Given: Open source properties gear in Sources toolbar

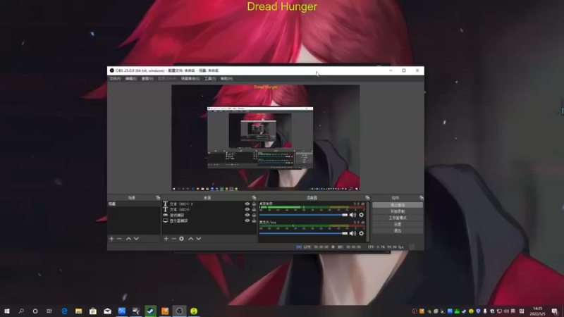Looking at the screenshot, I should click(x=182, y=239).
